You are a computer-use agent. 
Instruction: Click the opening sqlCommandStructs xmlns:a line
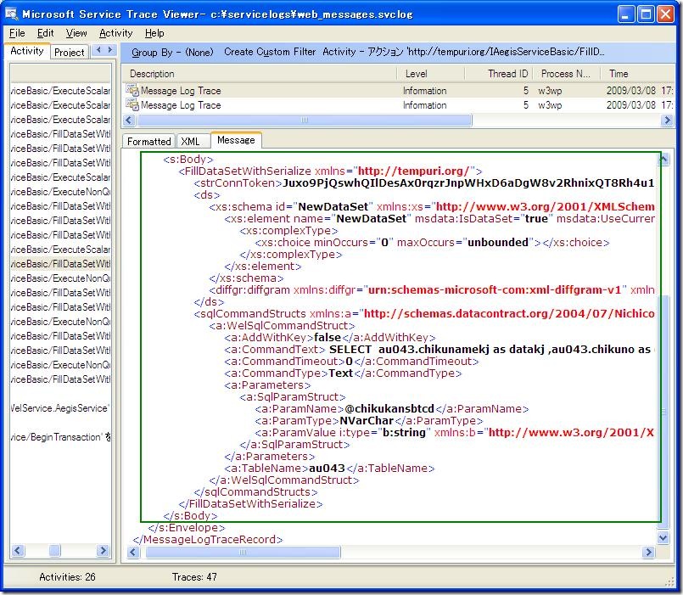point(424,314)
